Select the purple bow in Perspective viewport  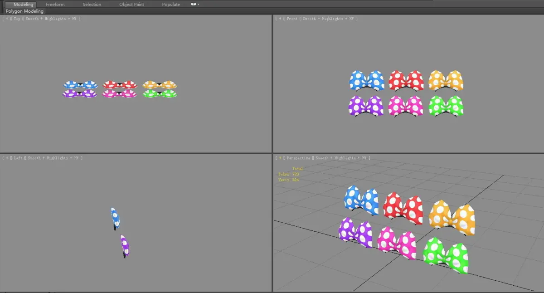[355, 232]
